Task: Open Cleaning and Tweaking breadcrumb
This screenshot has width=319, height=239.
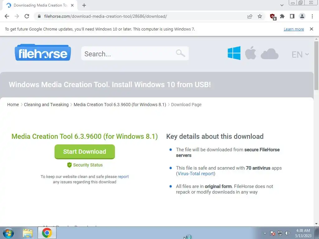Action: [x=46, y=105]
